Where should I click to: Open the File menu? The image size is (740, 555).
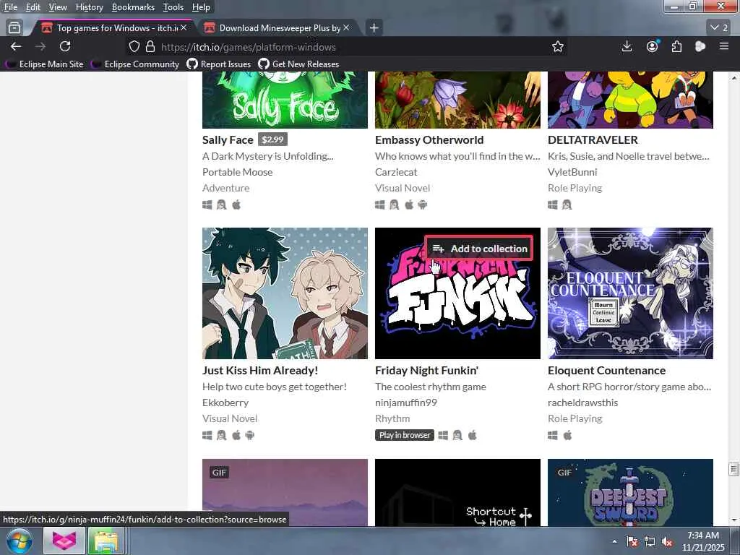[11, 7]
